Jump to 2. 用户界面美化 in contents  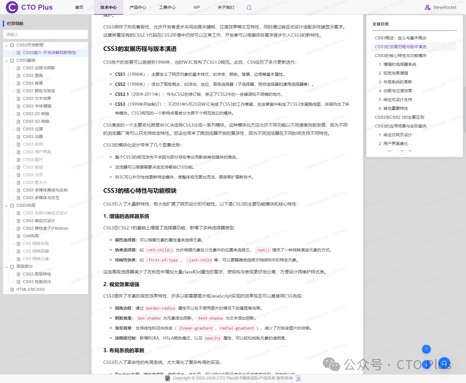(x=393, y=144)
